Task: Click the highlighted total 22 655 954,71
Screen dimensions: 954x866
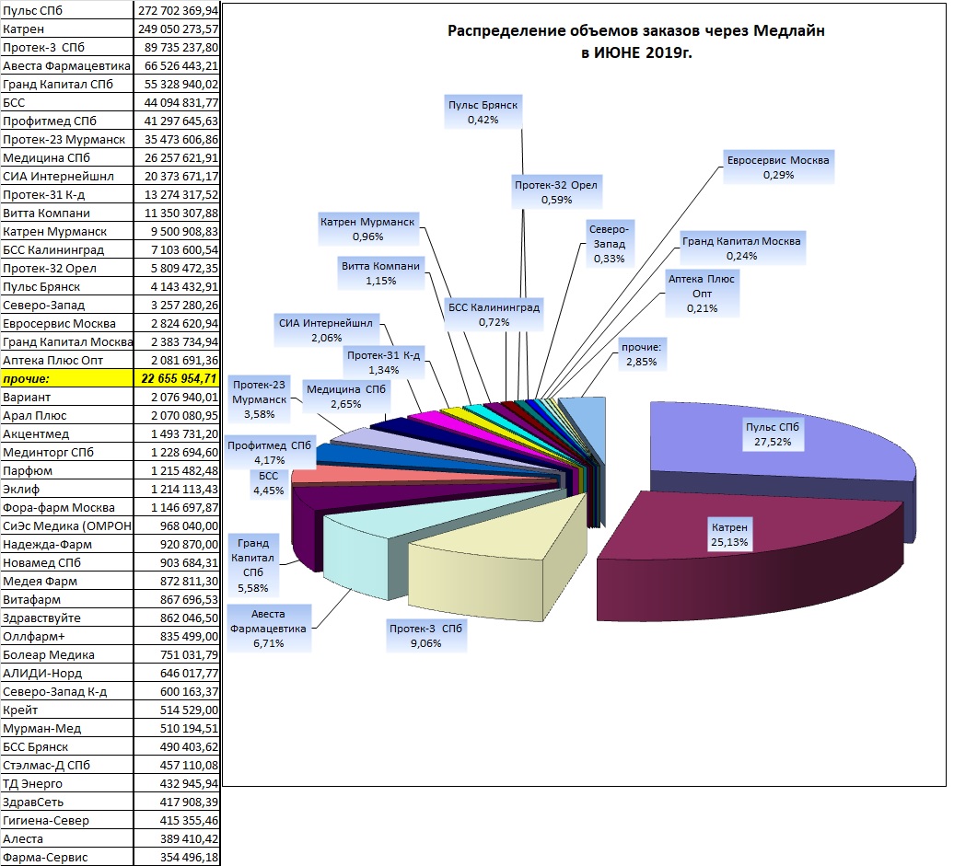Action: [177, 378]
